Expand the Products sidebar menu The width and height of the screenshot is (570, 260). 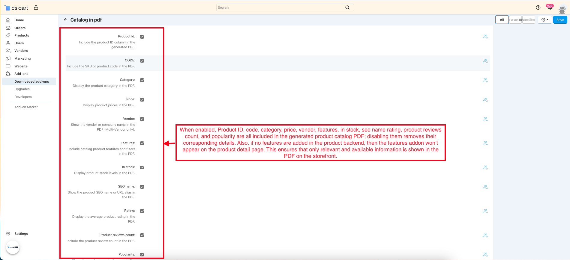tap(22, 35)
